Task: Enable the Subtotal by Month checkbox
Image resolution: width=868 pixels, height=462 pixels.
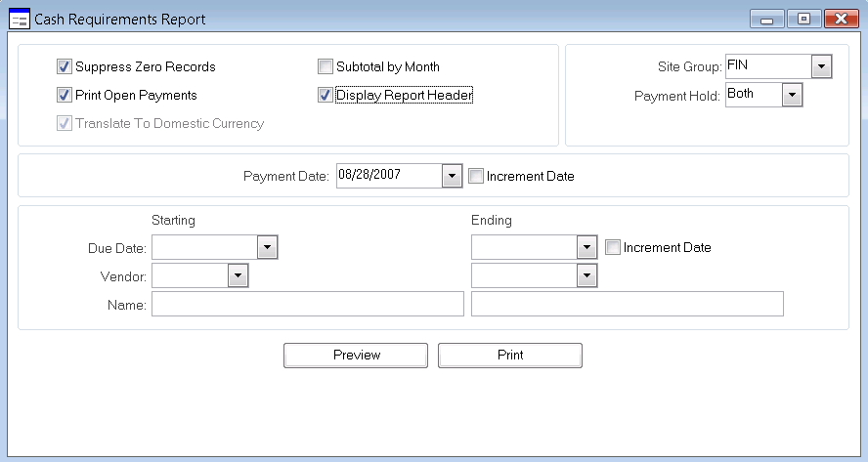Action: 325,67
